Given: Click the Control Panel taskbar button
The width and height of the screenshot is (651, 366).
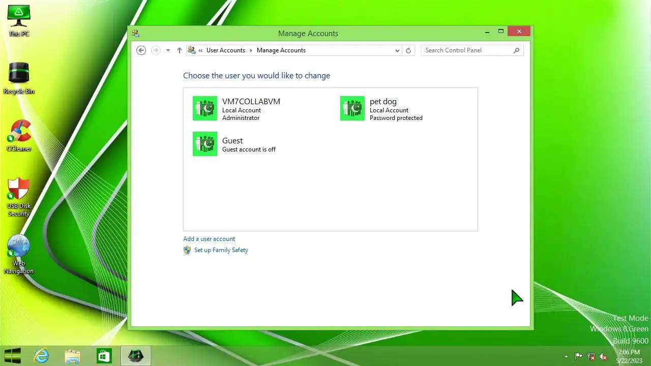Looking at the screenshot, I should click(x=136, y=356).
